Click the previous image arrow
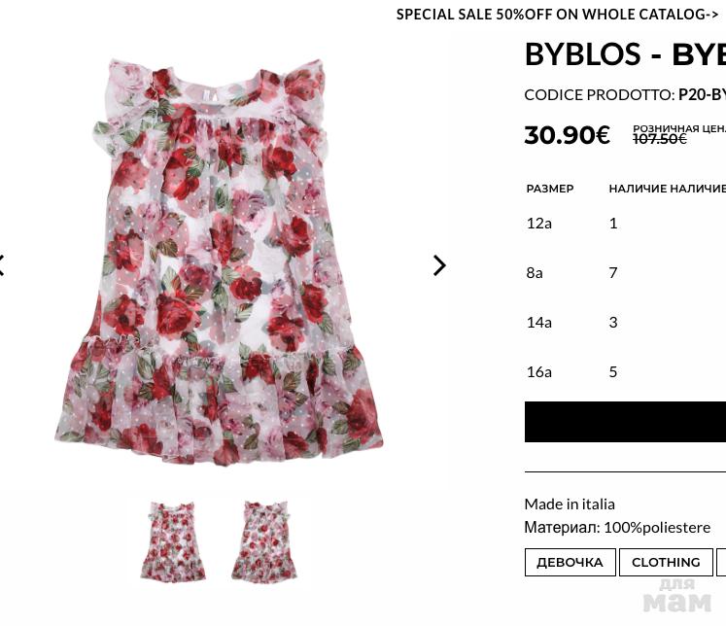Screen dimensions: 726x626 pos(3,265)
